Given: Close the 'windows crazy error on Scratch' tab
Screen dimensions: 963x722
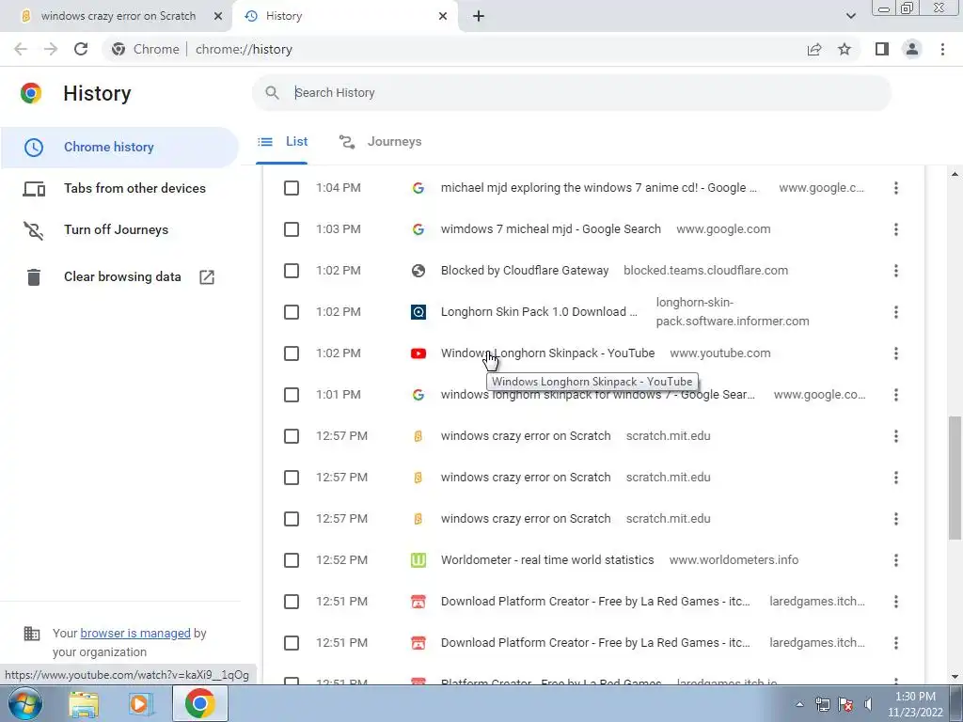Looking at the screenshot, I should [218, 17].
